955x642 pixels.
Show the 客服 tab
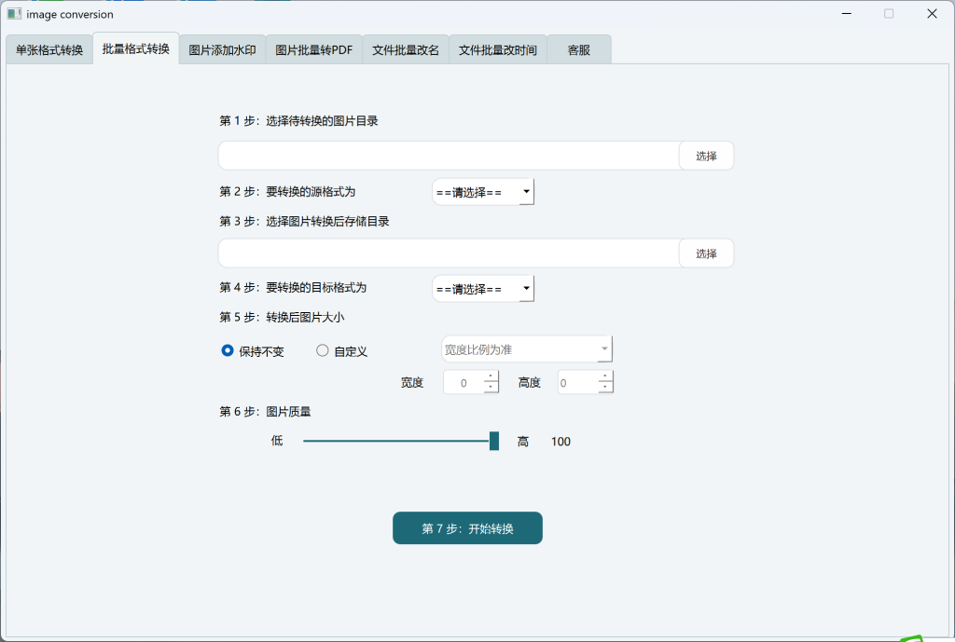(579, 50)
